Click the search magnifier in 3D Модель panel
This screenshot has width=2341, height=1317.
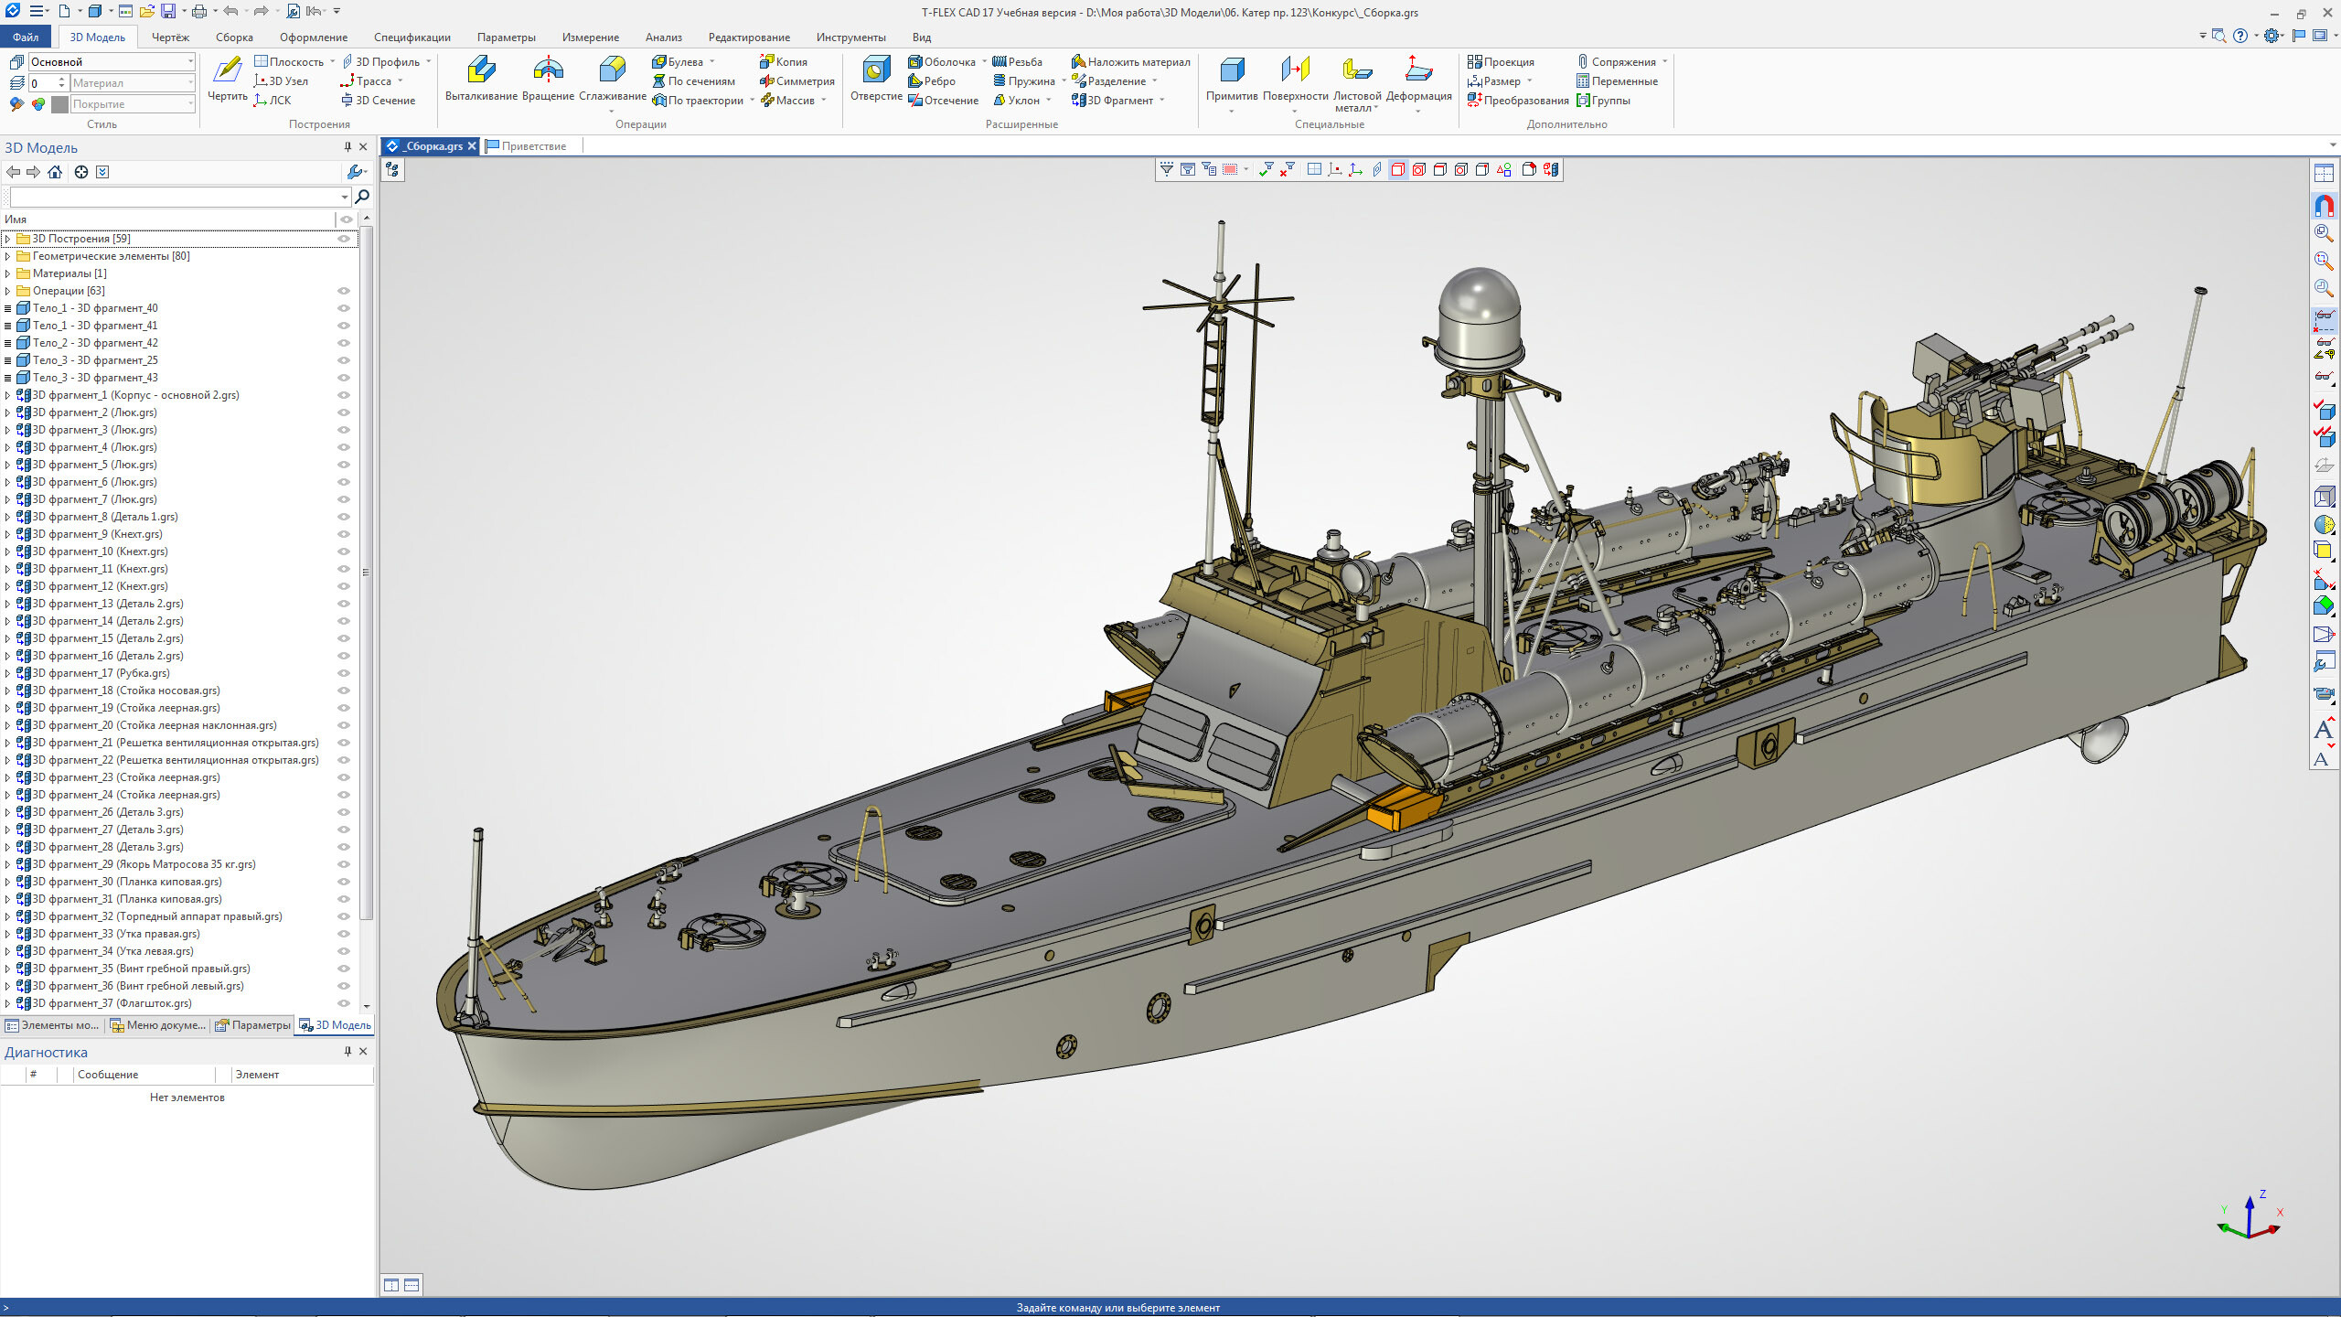[x=362, y=197]
